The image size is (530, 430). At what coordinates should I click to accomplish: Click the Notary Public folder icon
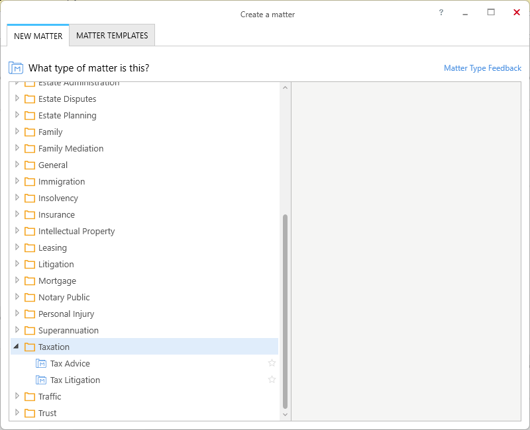point(29,298)
